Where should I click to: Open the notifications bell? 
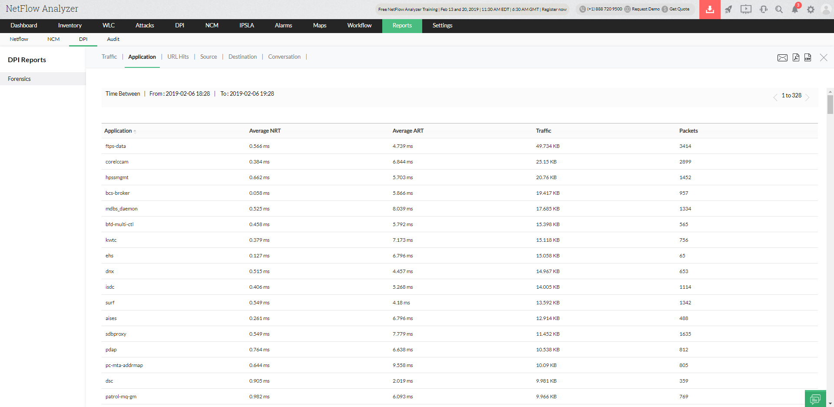click(794, 10)
